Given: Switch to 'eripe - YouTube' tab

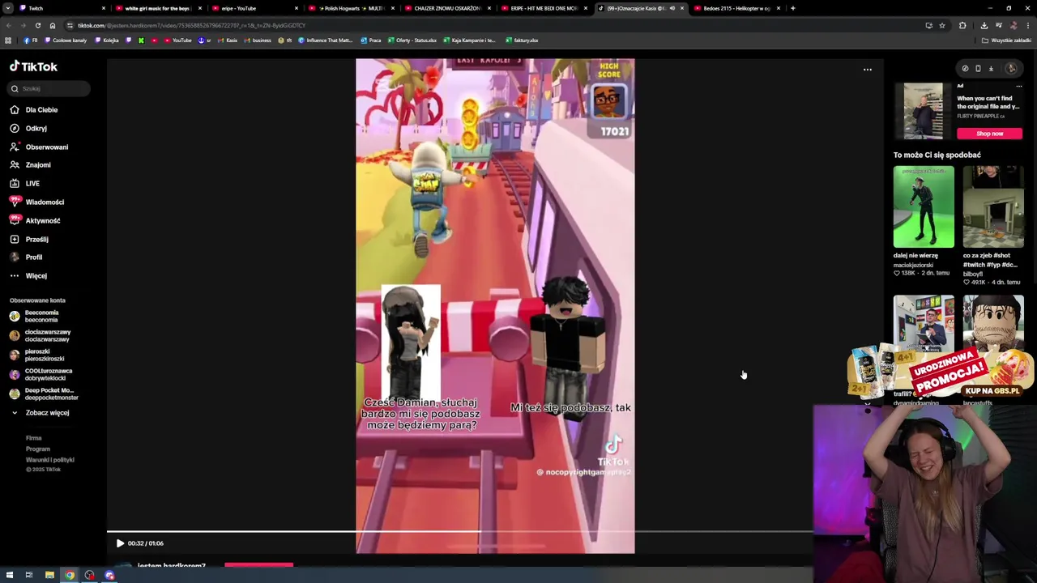Looking at the screenshot, I should [254, 8].
